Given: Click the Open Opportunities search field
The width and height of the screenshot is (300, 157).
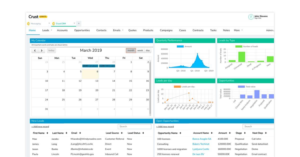Looking at the screenshot, I should pyautogui.click(x=258, y=126).
